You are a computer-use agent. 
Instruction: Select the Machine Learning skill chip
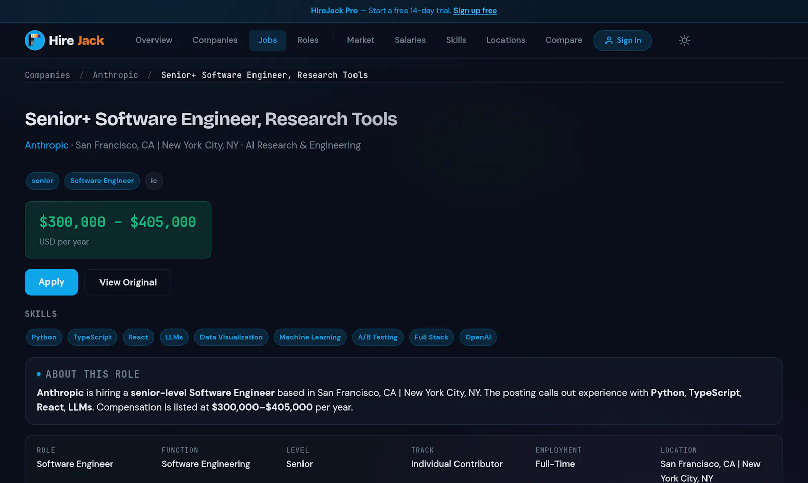(310, 337)
